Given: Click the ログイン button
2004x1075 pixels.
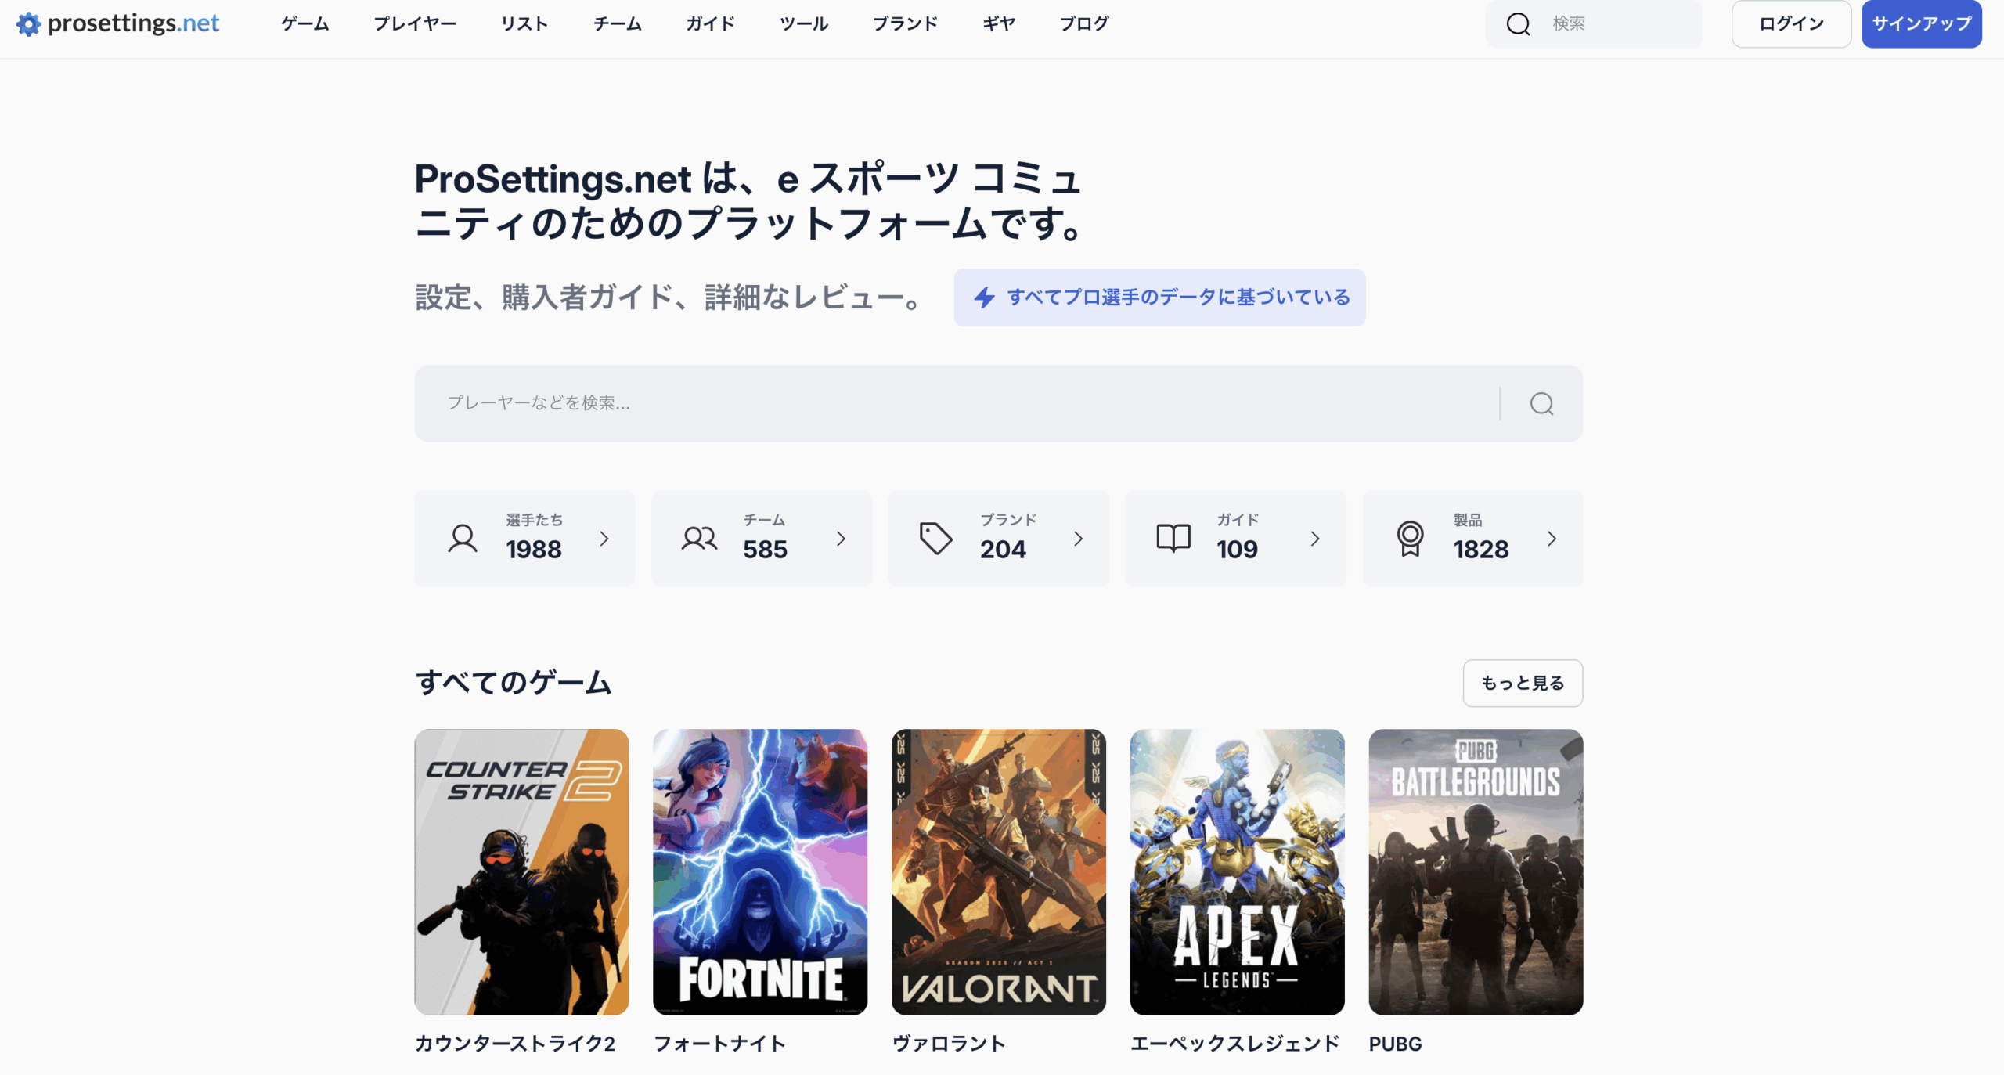Looking at the screenshot, I should 1791,24.
